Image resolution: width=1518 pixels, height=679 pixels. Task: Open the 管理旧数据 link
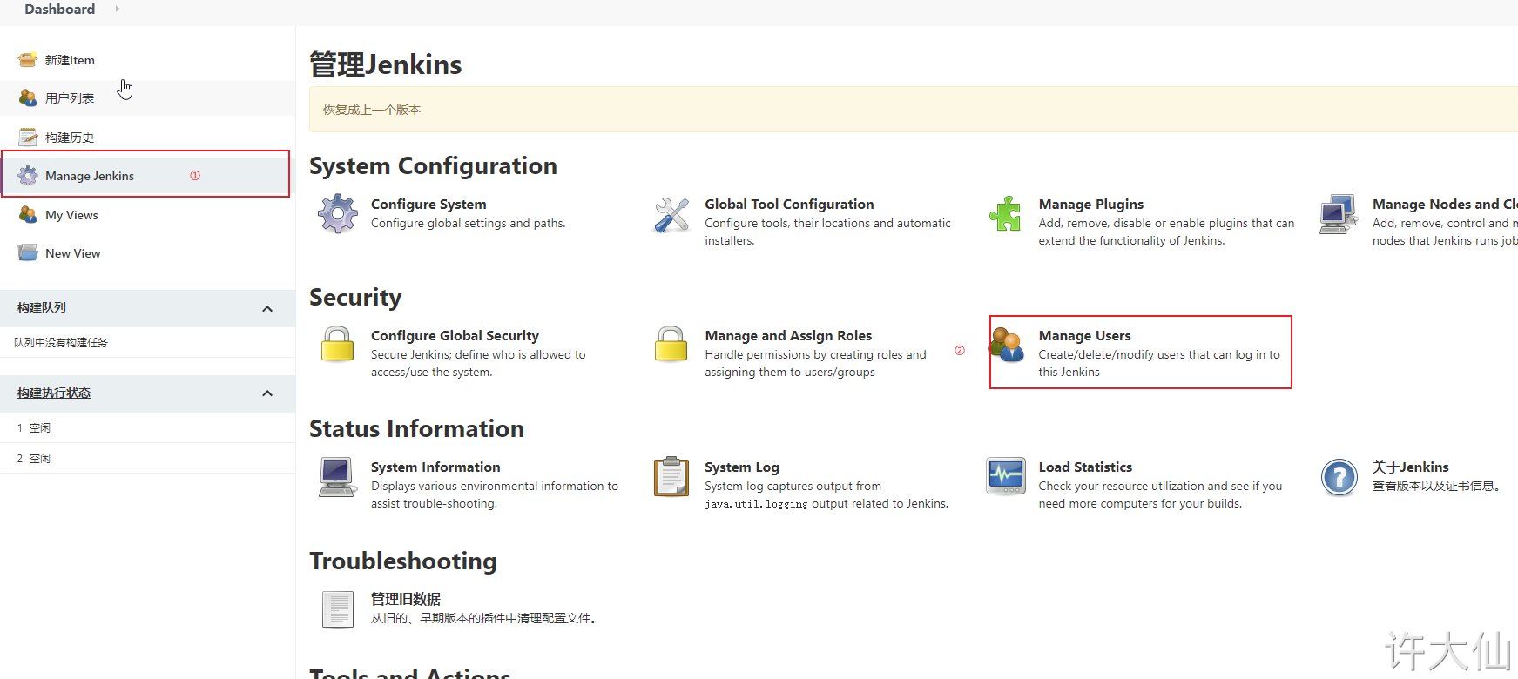point(406,599)
